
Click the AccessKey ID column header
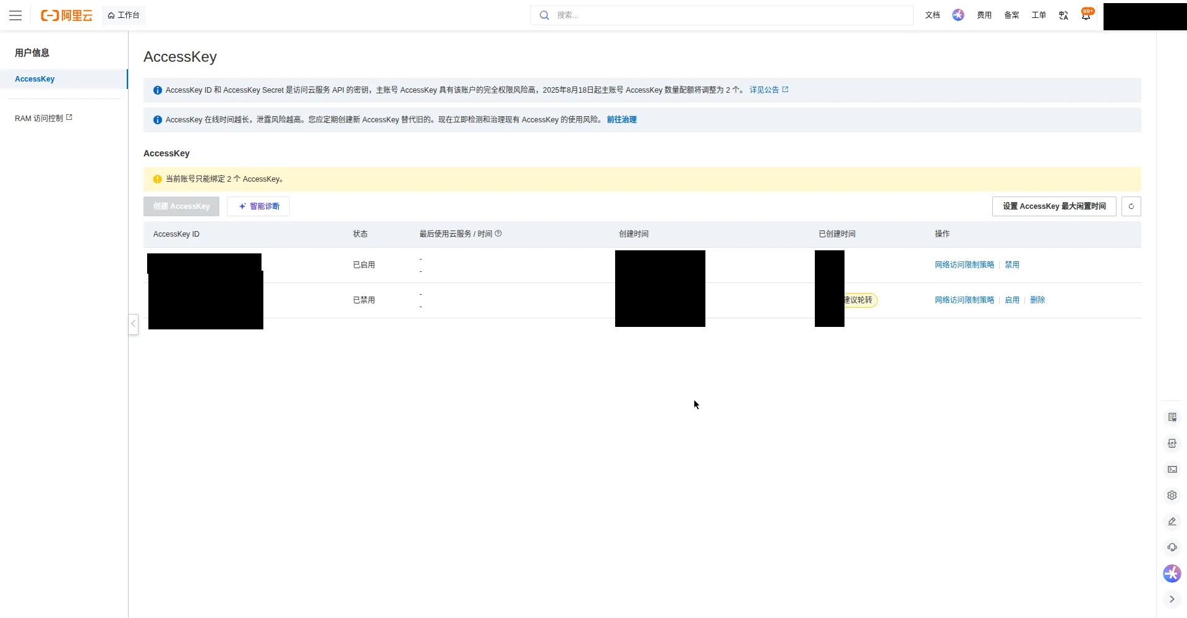(176, 234)
